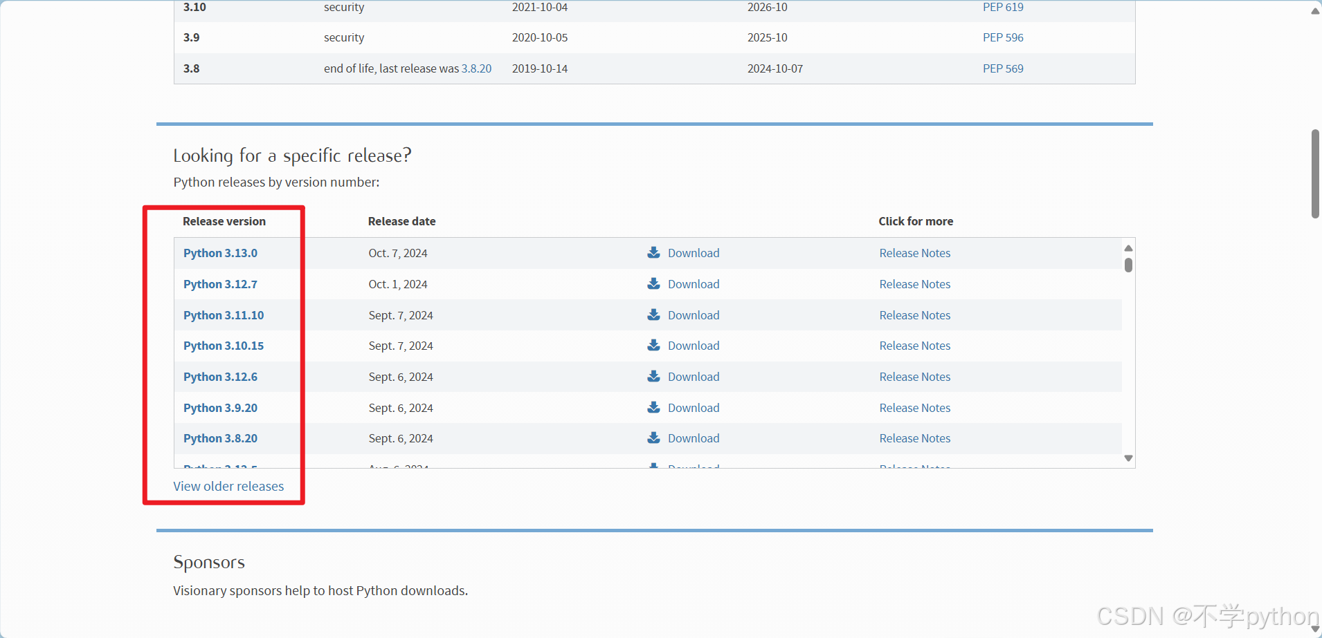Click the Release version column header
Image resolution: width=1322 pixels, height=638 pixels.
[224, 221]
